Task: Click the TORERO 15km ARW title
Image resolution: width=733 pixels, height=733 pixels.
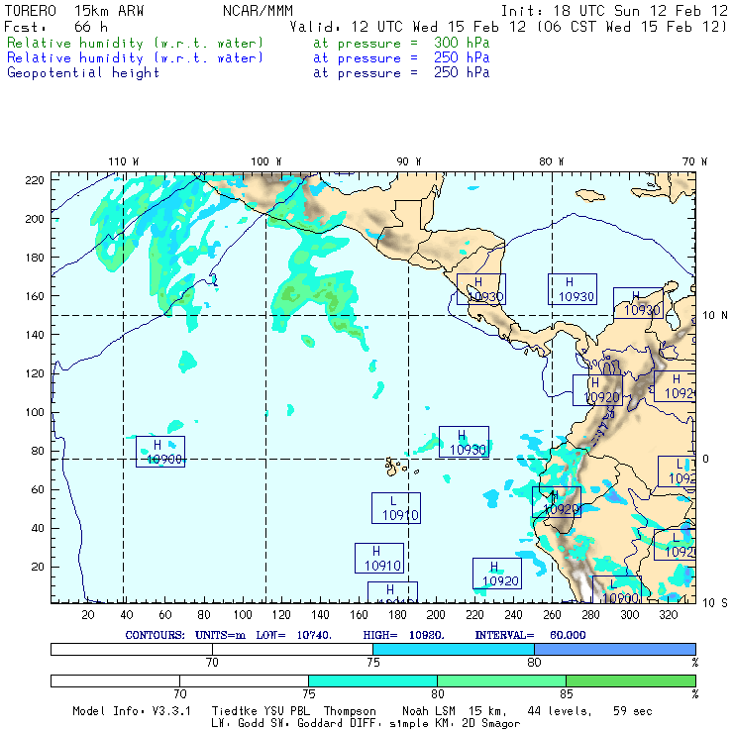Action: pos(61,10)
